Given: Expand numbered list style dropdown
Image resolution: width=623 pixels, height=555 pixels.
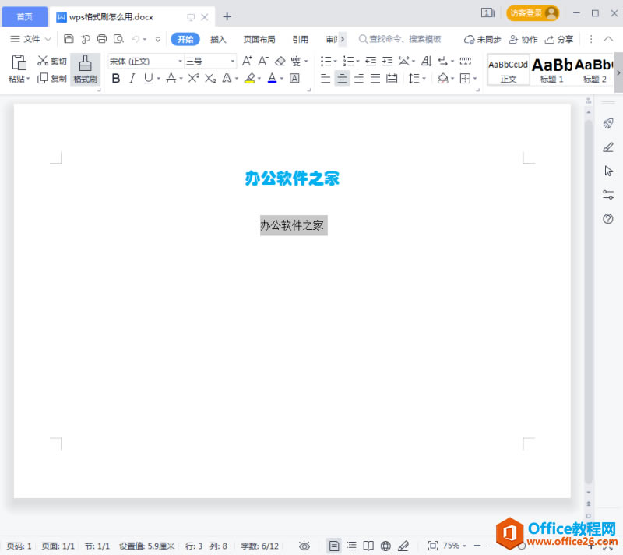Looking at the screenshot, I should pos(357,62).
